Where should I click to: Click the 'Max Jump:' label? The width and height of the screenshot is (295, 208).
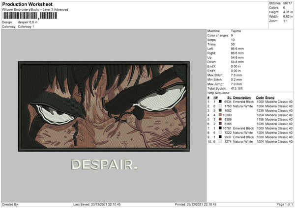215,84
